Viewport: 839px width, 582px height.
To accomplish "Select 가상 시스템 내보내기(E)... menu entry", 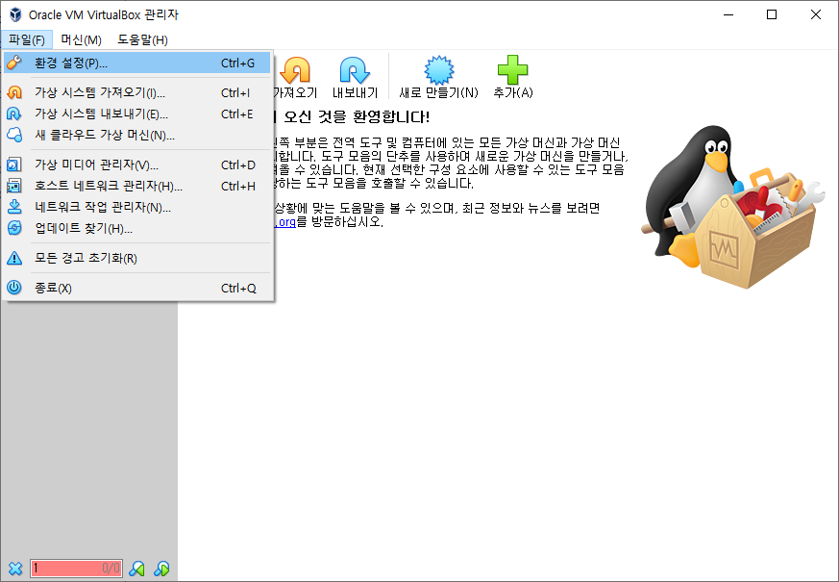I will click(137, 114).
